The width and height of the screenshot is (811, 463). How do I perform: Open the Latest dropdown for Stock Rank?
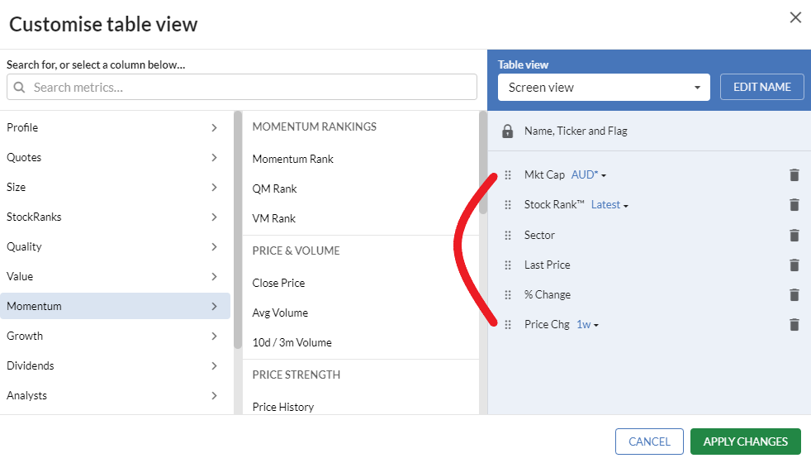coord(609,205)
